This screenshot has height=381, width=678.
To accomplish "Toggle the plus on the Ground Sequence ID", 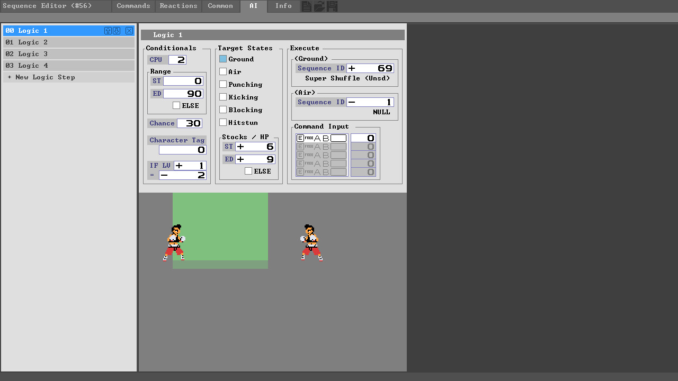I will click(352, 68).
